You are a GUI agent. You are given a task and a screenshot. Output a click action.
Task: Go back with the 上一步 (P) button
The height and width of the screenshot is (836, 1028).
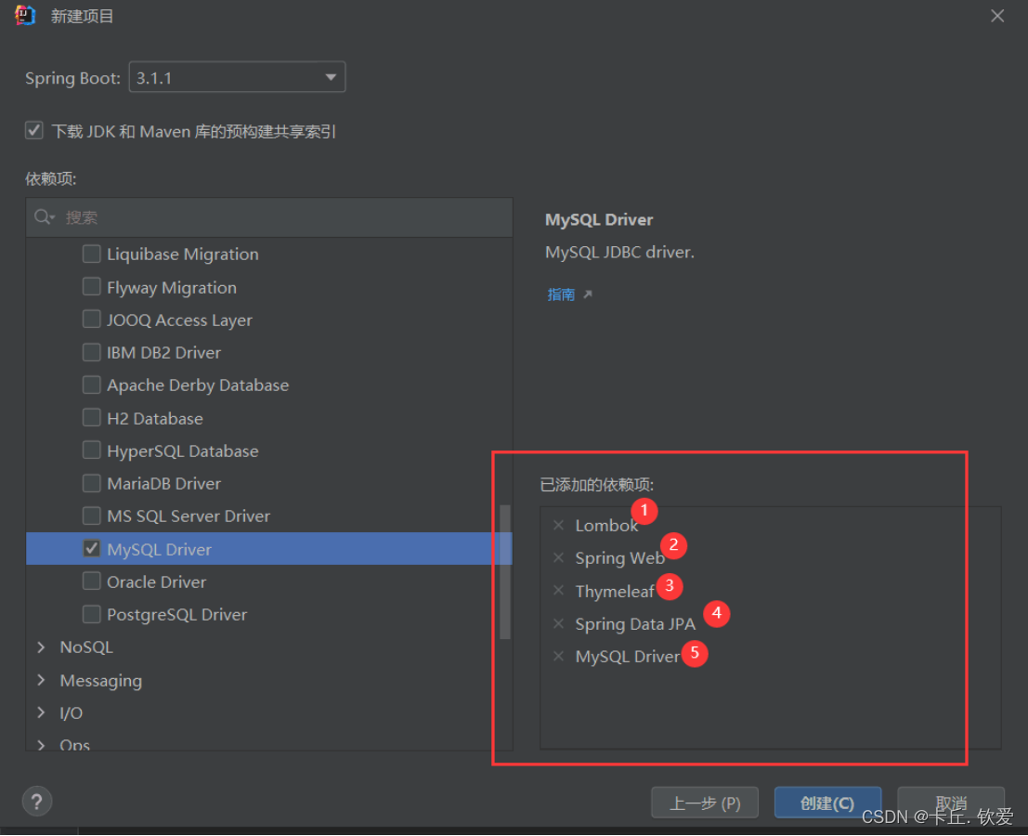click(705, 803)
